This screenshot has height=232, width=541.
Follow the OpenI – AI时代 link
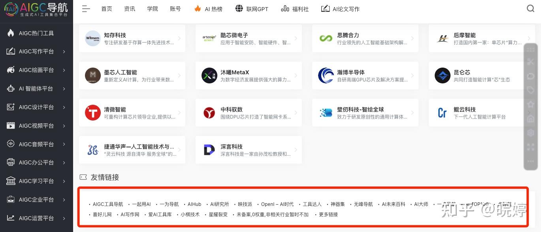click(277, 204)
